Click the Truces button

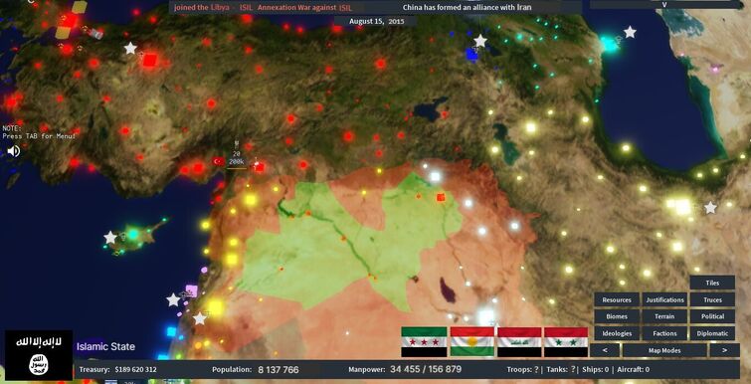point(712,299)
